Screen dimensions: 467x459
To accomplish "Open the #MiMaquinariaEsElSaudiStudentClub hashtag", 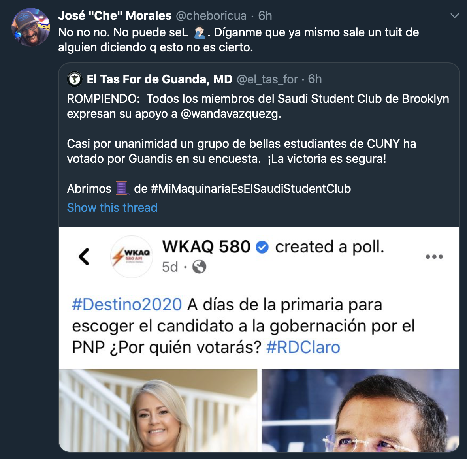I will click(251, 188).
